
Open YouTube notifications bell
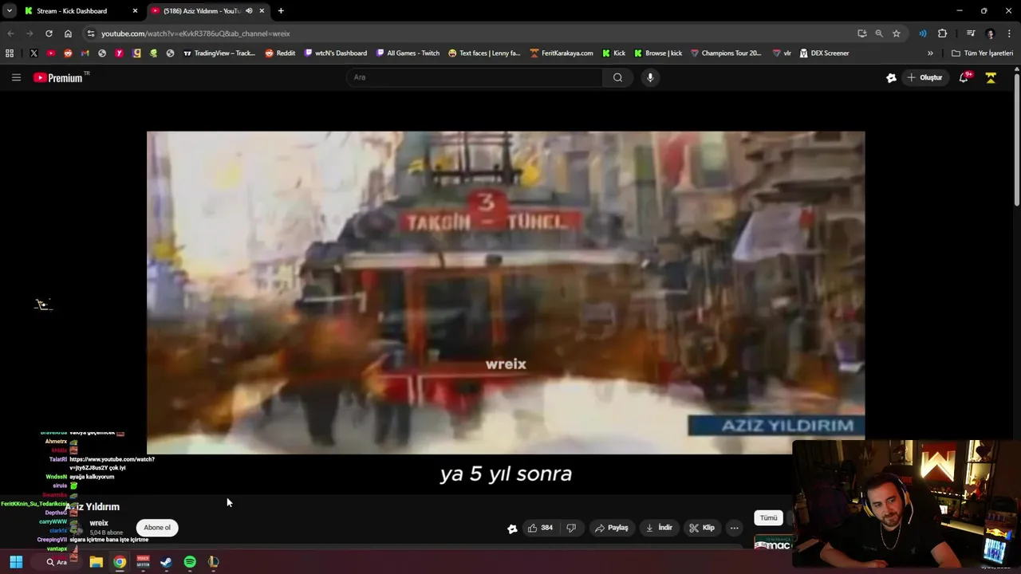tap(964, 77)
